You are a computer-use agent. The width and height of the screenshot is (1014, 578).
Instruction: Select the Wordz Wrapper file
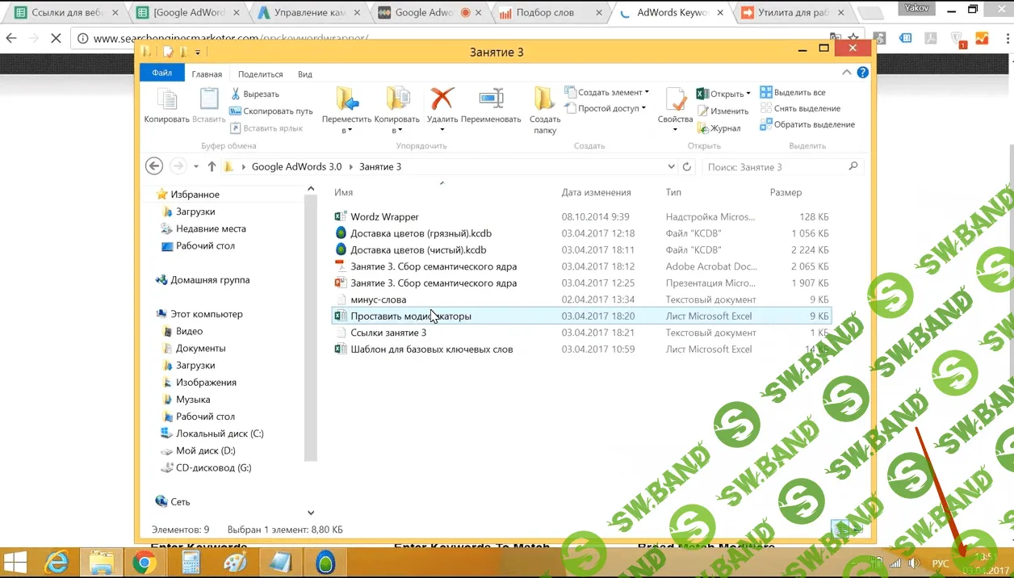point(384,217)
